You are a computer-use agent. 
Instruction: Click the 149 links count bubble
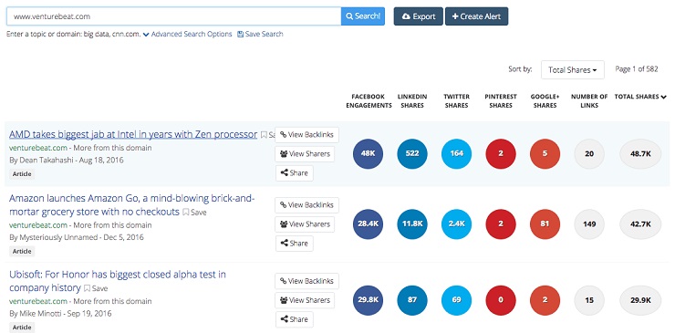coord(589,224)
